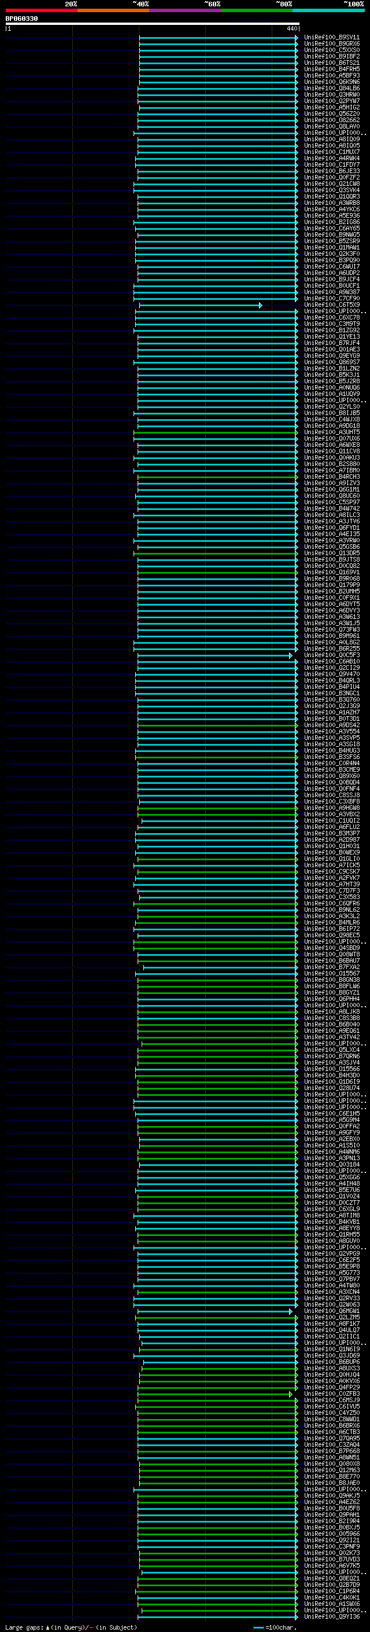370x1632 pixels.
Task: Select hit label UniRef100_A6FLU2
Action: coord(332,827)
